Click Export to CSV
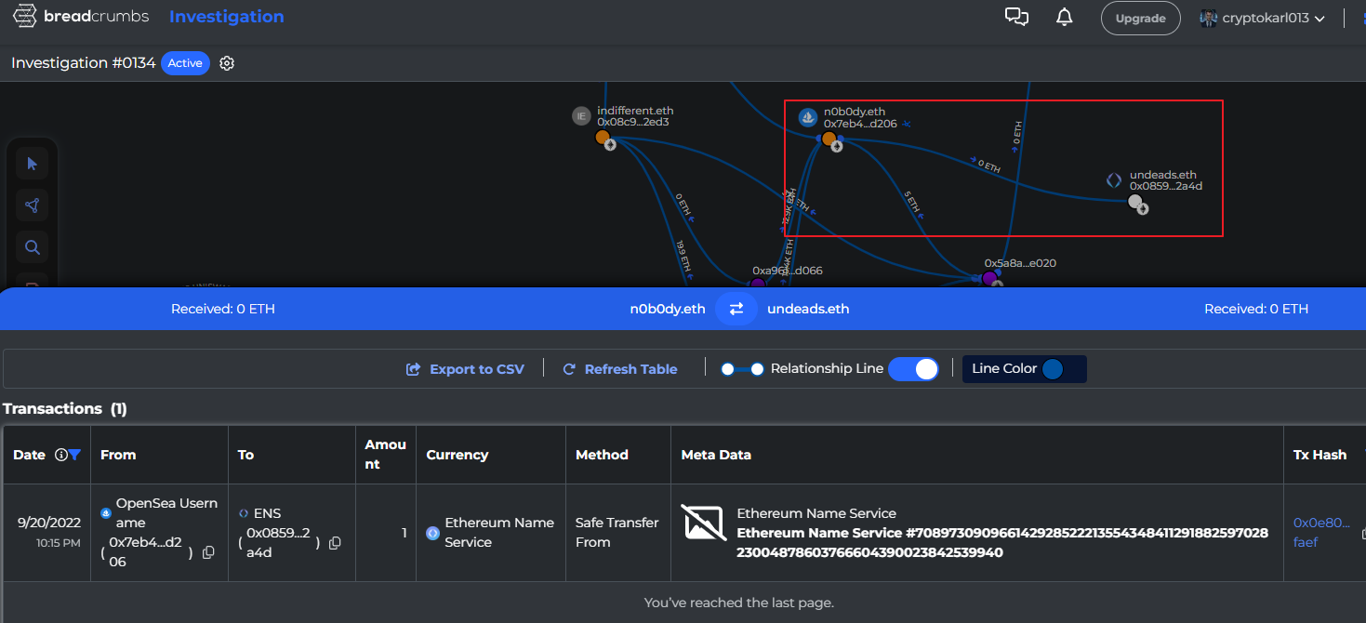The image size is (1366, 623). [465, 368]
